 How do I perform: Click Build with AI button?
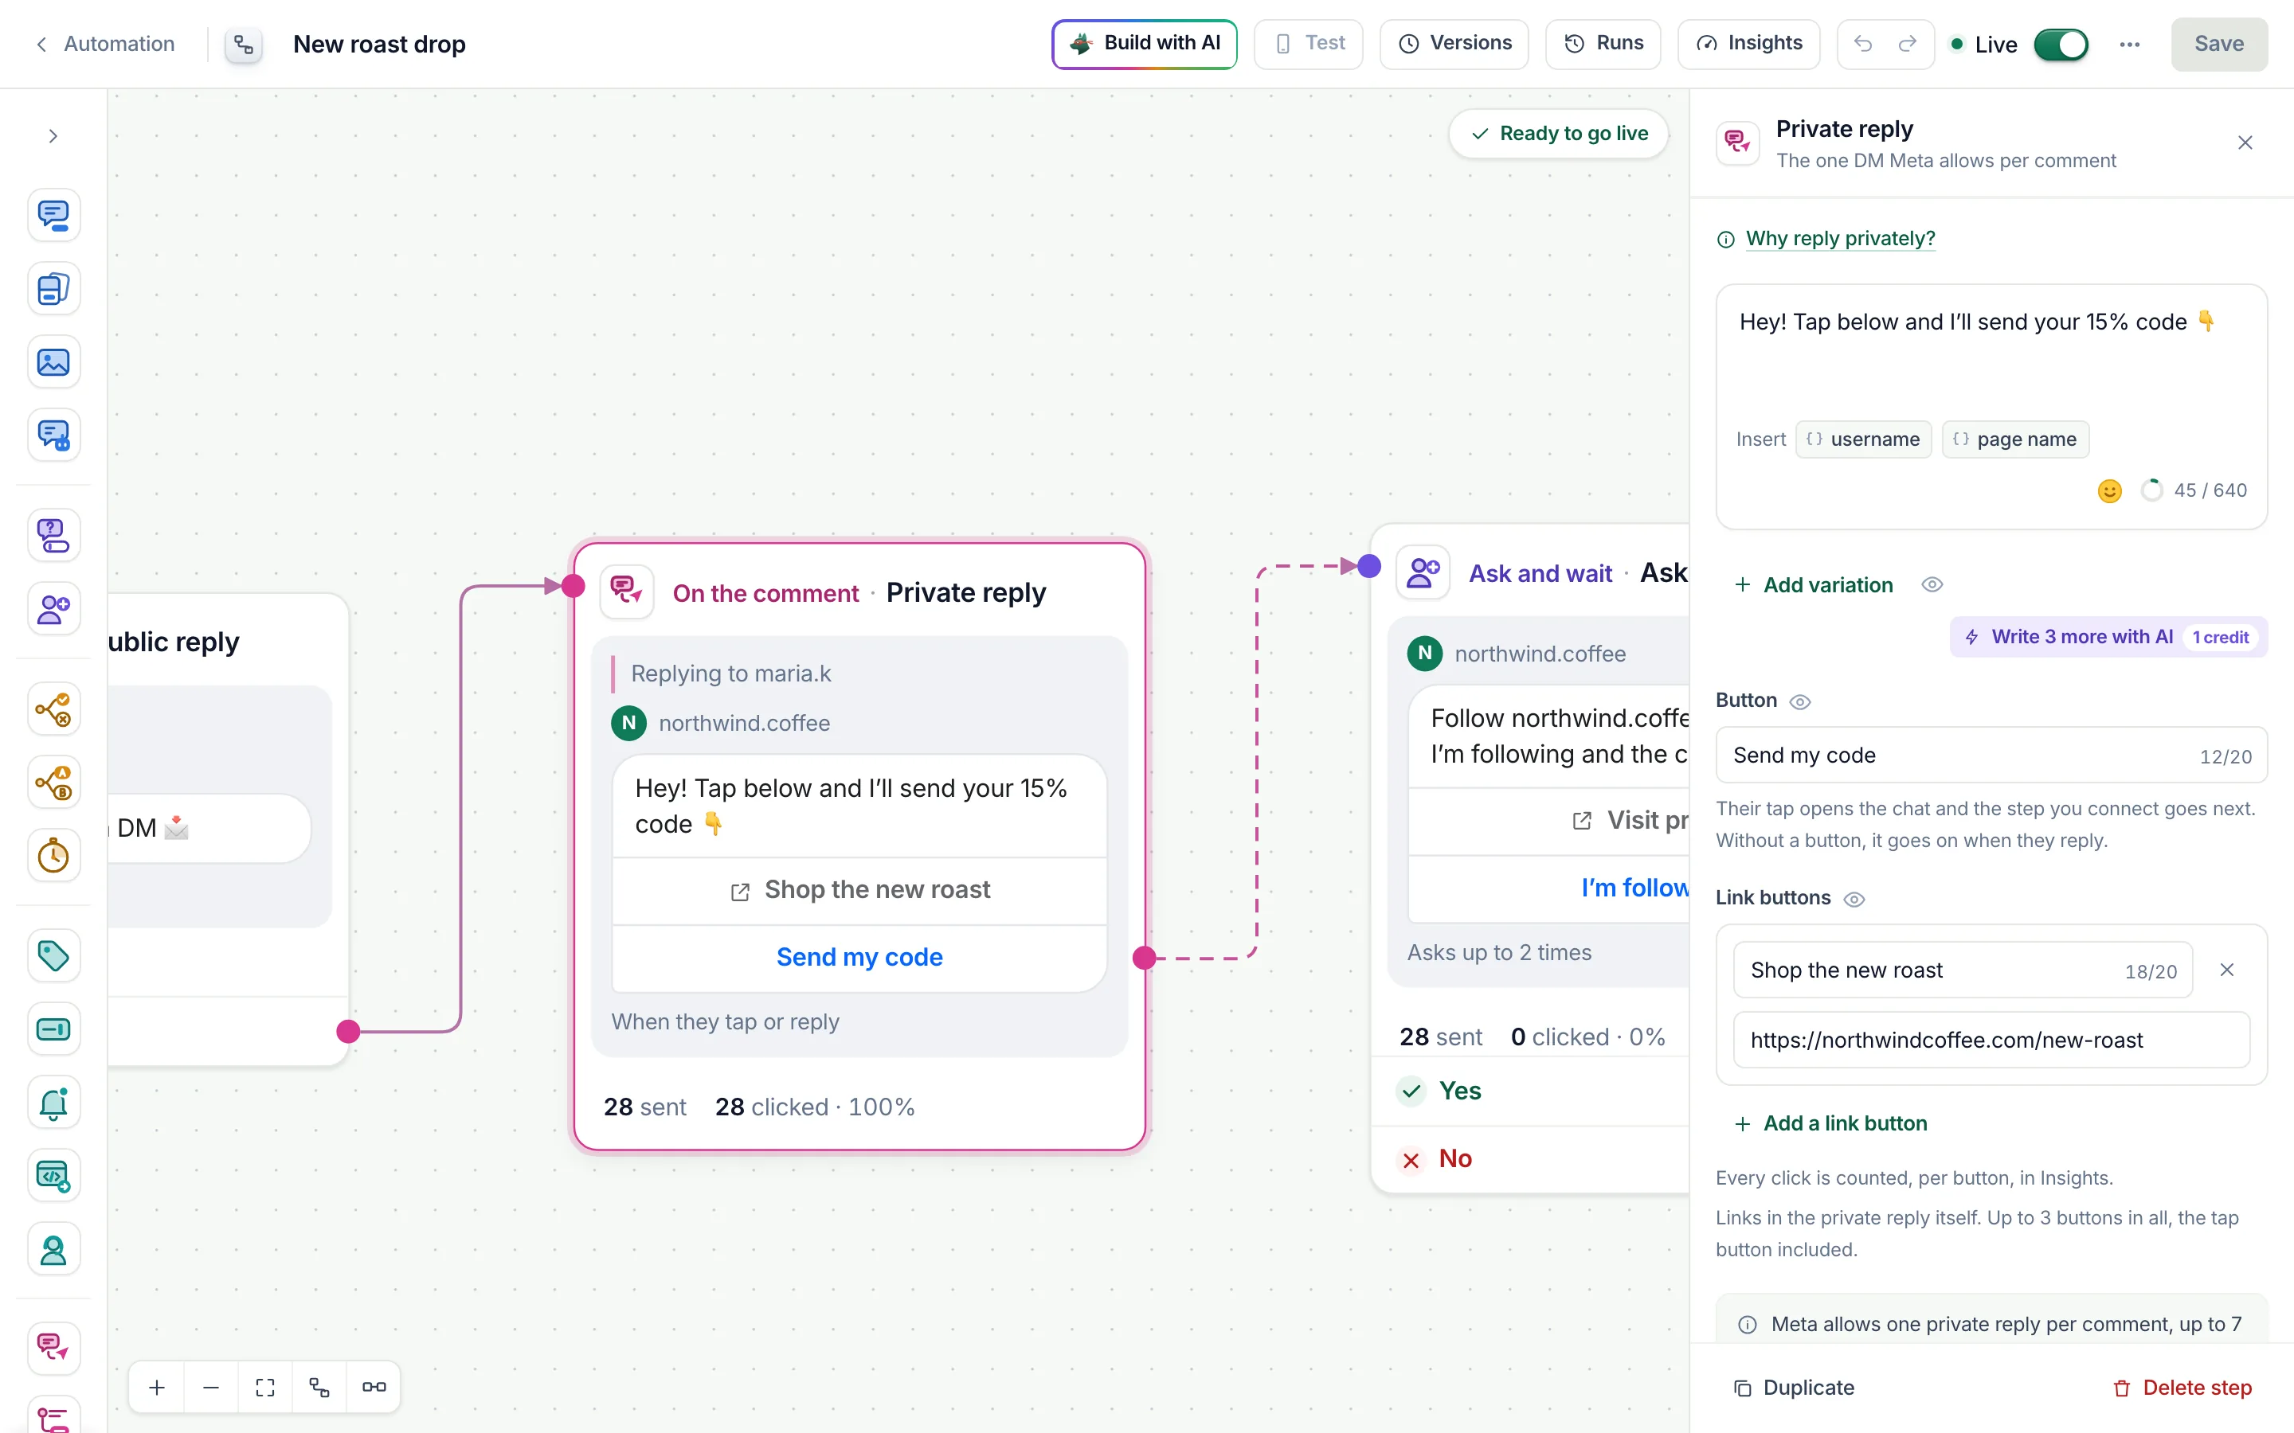point(1144,44)
